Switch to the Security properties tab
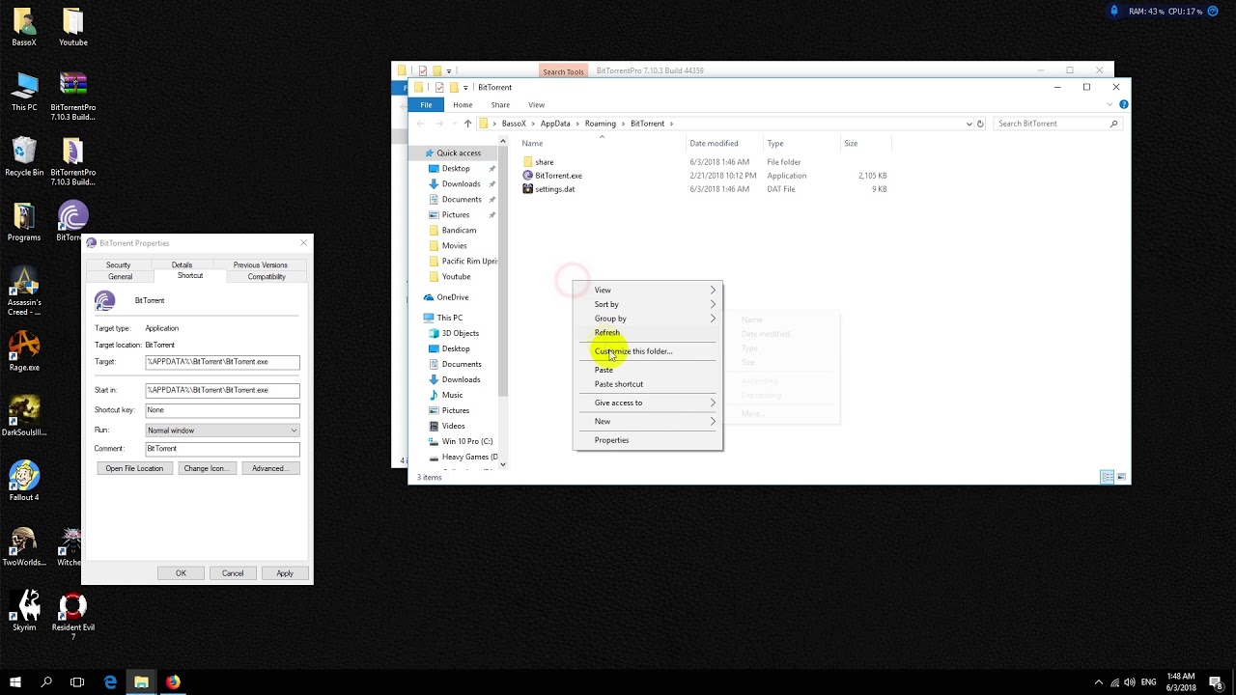The height and width of the screenshot is (695, 1236). [118, 264]
